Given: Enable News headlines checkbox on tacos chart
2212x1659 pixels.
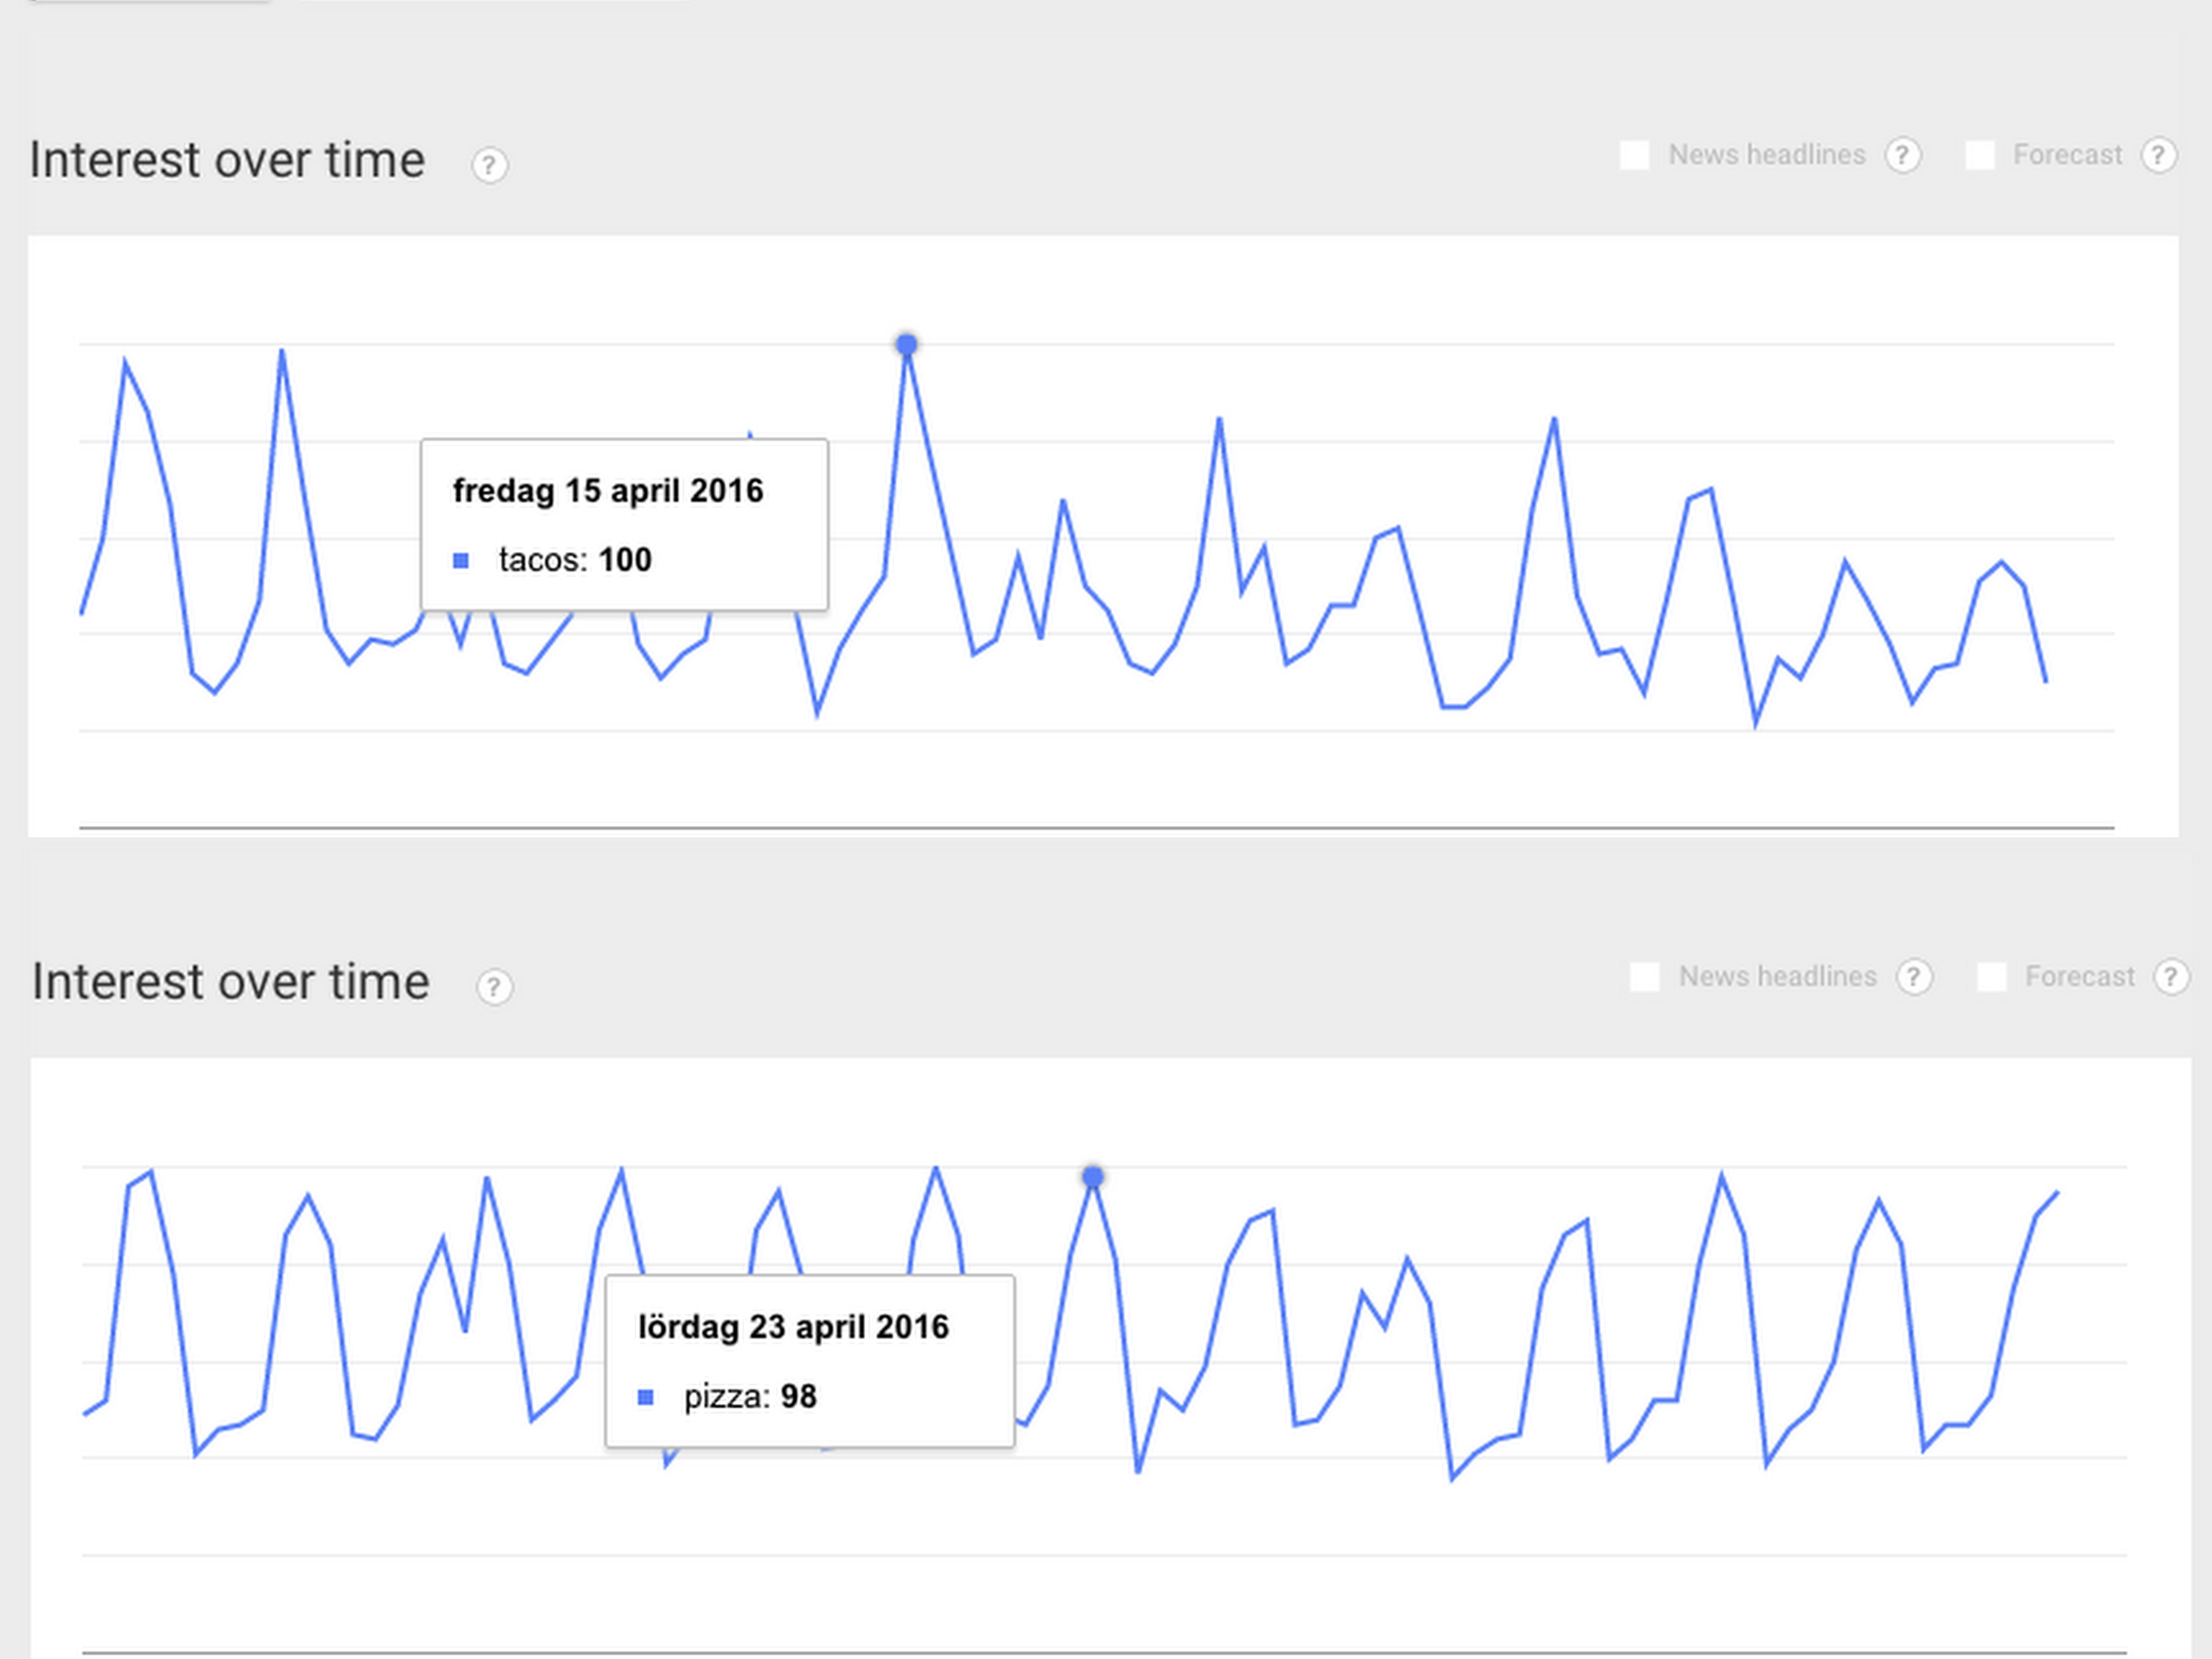Looking at the screenshot, I should (1634, 156).
